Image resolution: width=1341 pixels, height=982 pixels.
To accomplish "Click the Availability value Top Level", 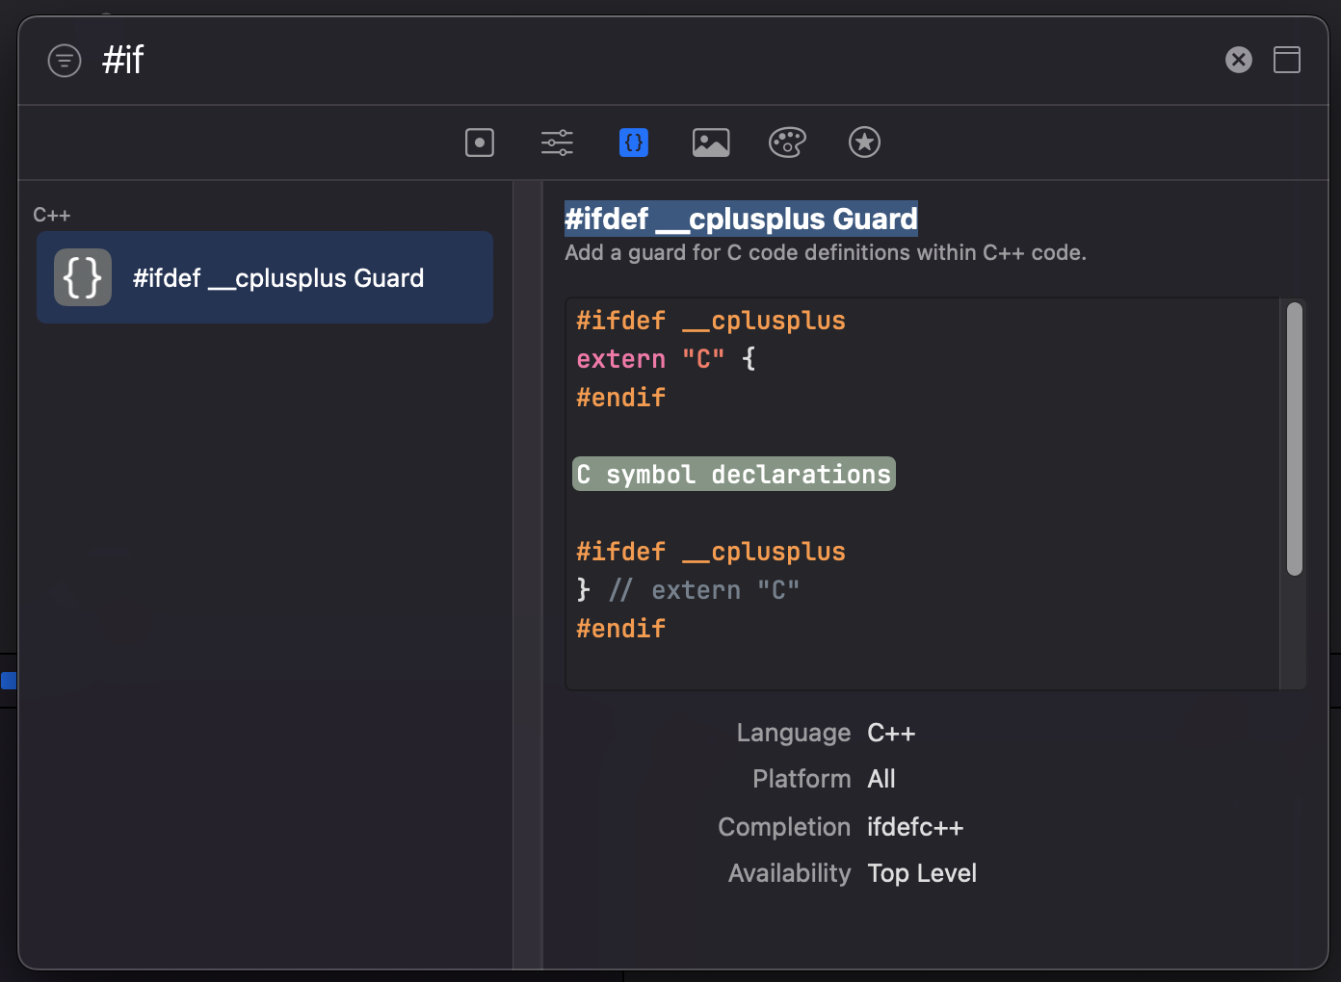I will tap(922, 873).
